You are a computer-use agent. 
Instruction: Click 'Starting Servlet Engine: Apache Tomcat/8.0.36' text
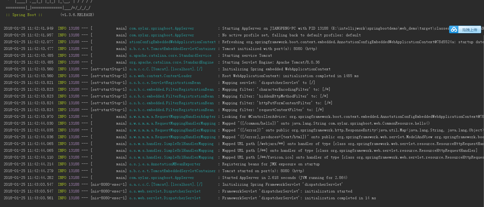tap(271, 62)
